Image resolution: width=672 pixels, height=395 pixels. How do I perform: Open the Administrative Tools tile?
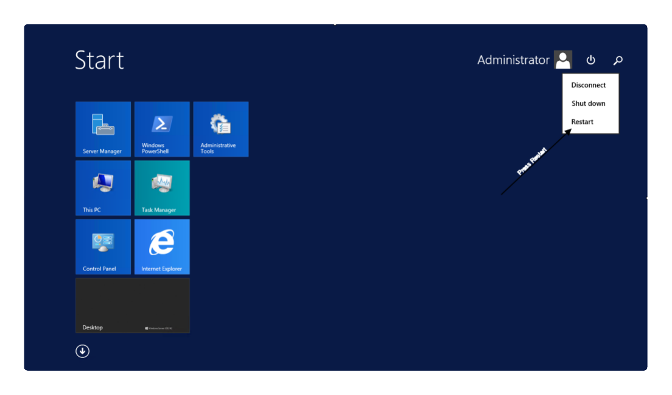click(221, 129)
